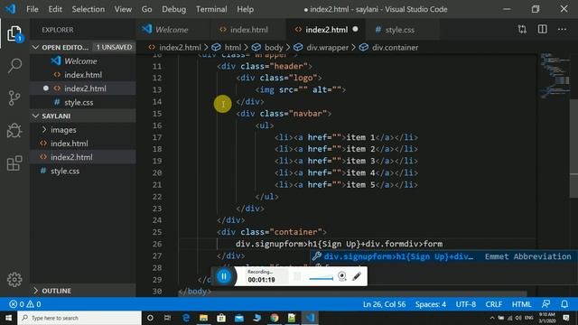Open the Edit menu
578x325 pixels.
click(x=55, y=9)
